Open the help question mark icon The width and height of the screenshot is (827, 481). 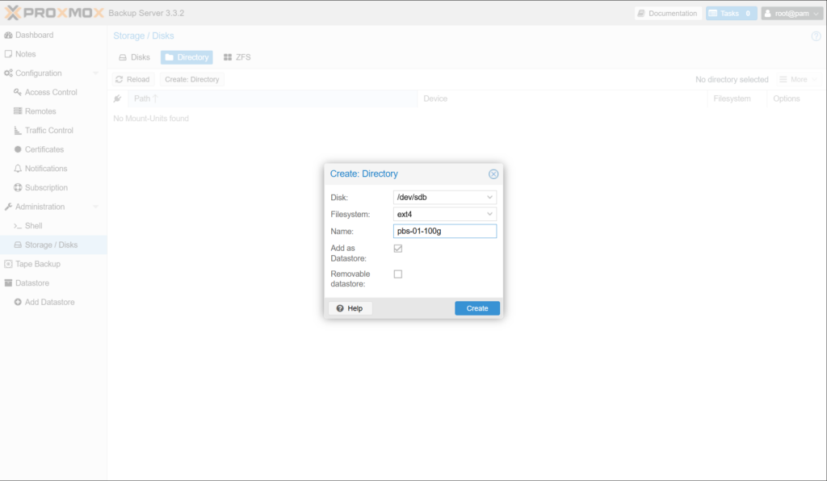(816, 36)
